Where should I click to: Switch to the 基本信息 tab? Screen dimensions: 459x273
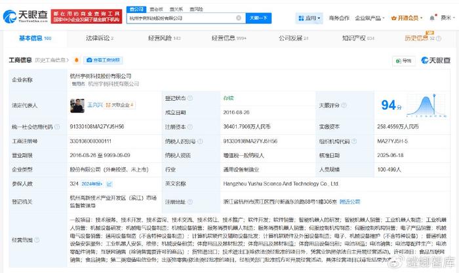coord(35,38)
